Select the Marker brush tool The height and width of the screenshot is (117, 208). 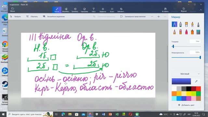[x=175, y=24]
